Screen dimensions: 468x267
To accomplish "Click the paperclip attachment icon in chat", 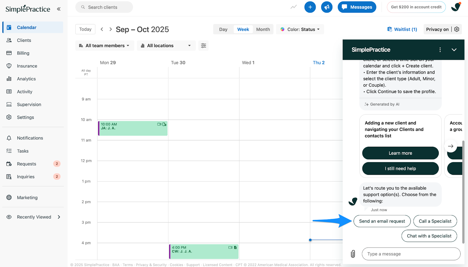I will pos(353,254).
